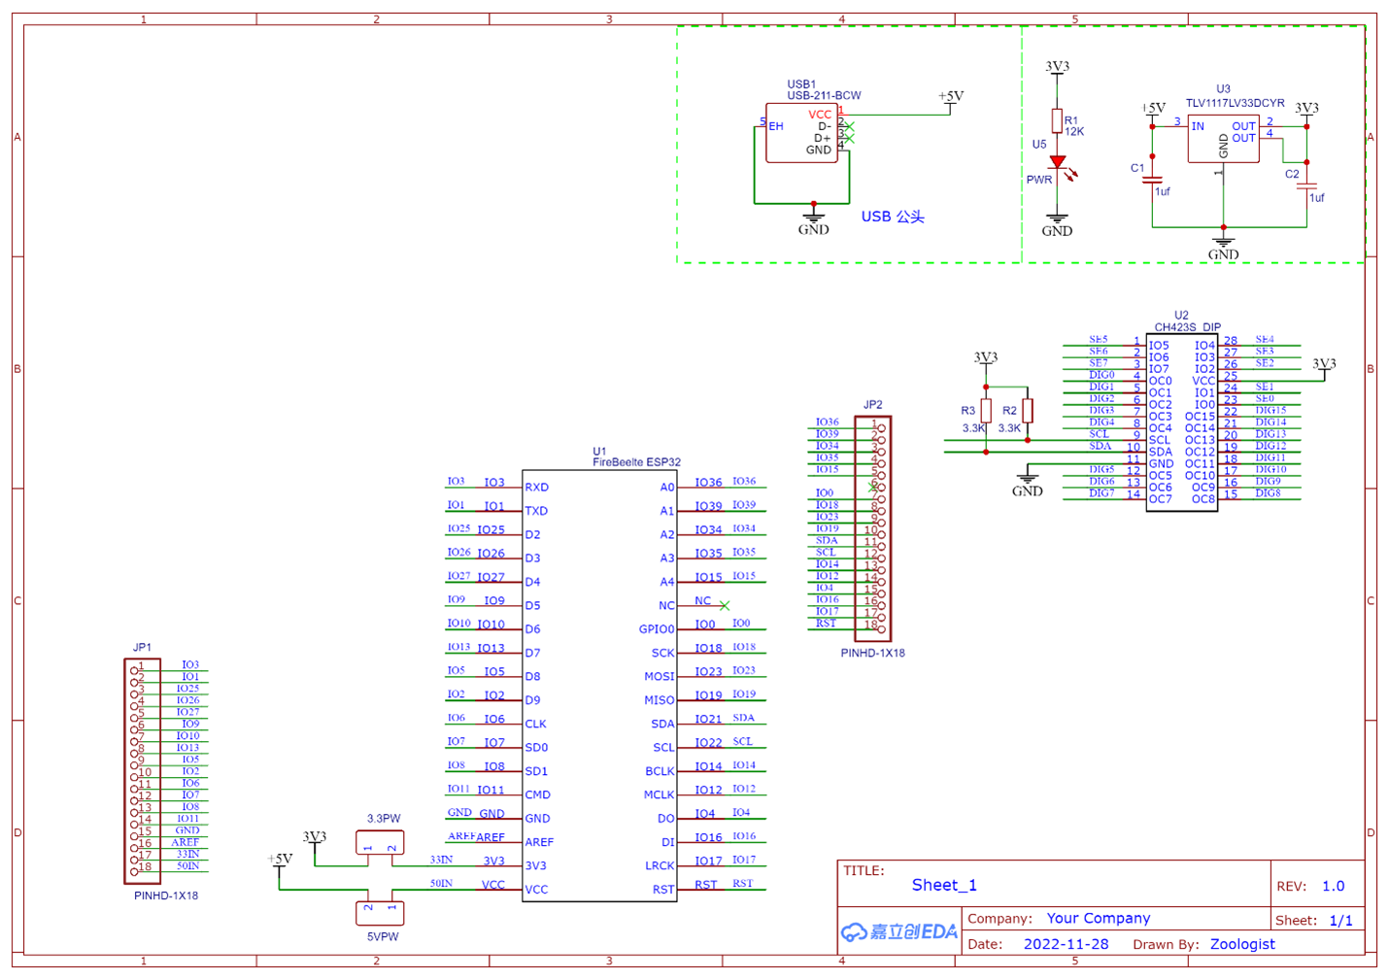
Task: Select the 'SE4' net label at U2
Action: coord(1265,340)
